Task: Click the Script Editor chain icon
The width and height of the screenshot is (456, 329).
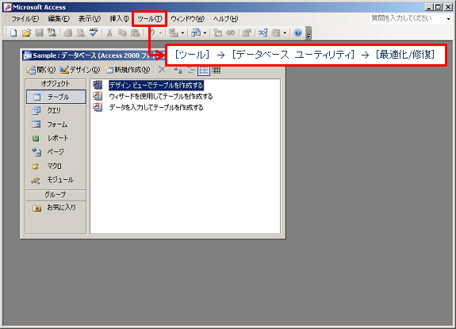Action: (231, 33)
